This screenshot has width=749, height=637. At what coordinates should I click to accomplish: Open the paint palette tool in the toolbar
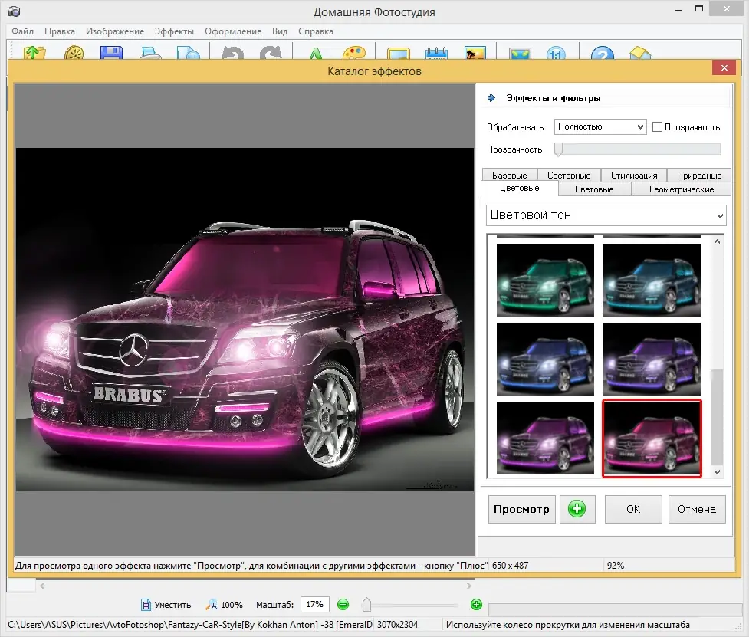[353, 54]
